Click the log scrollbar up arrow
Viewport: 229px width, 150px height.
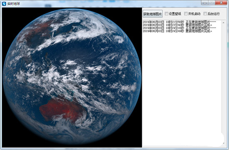(x=224, y=22)
